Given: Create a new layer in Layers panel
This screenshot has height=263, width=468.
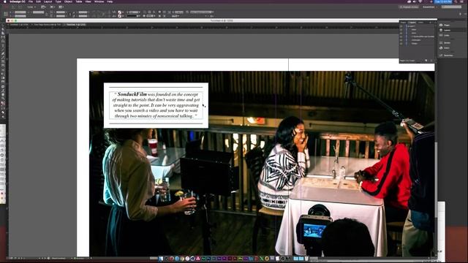Looking at the screenshot, I should (x=426, y=61).
